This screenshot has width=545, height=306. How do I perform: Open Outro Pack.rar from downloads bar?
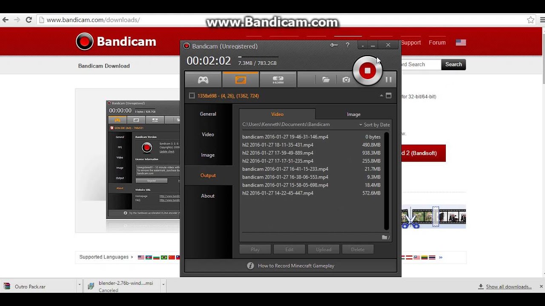39,286
